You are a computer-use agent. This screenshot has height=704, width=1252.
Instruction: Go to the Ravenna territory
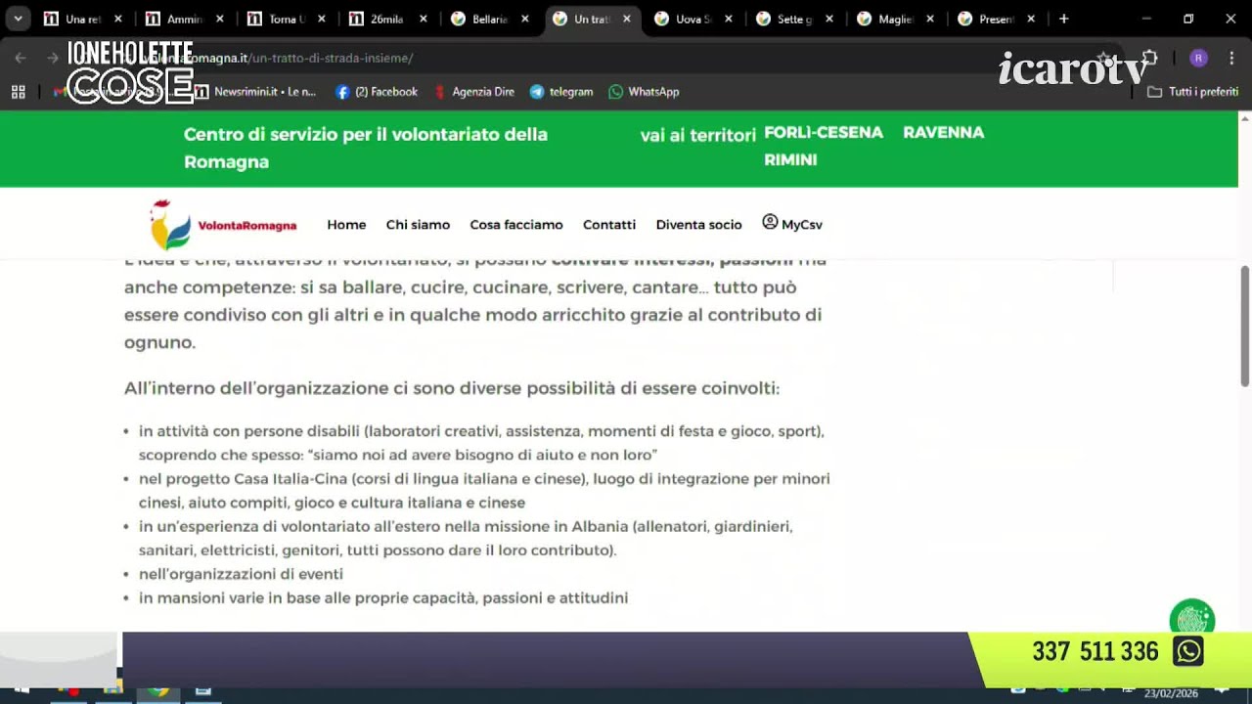point(943,132)
